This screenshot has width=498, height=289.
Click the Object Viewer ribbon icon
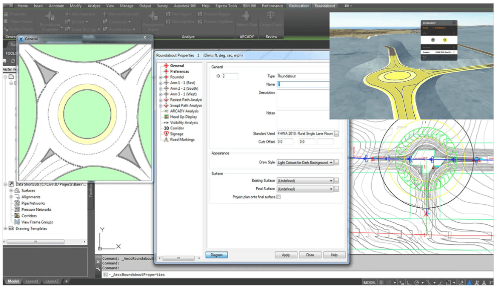(x=6, y=22)
